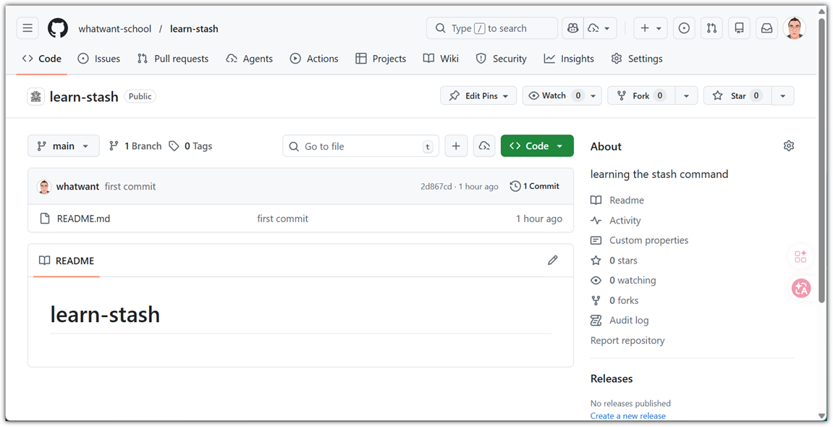Switch to the Code tab

tap(42, 59)
